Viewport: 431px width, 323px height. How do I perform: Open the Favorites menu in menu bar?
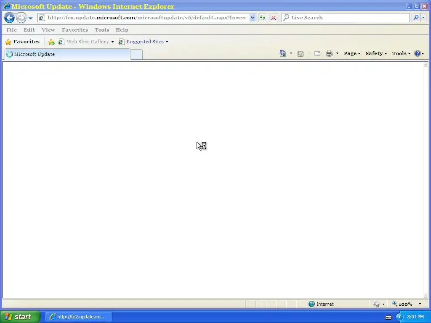click(75, 30)
